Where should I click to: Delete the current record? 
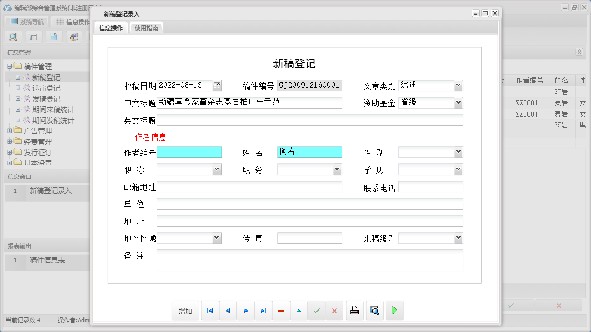tap(281, 310)
